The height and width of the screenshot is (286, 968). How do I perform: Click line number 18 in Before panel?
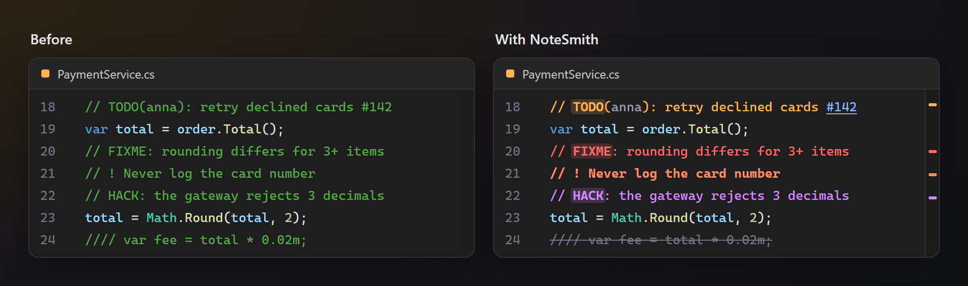48,107
